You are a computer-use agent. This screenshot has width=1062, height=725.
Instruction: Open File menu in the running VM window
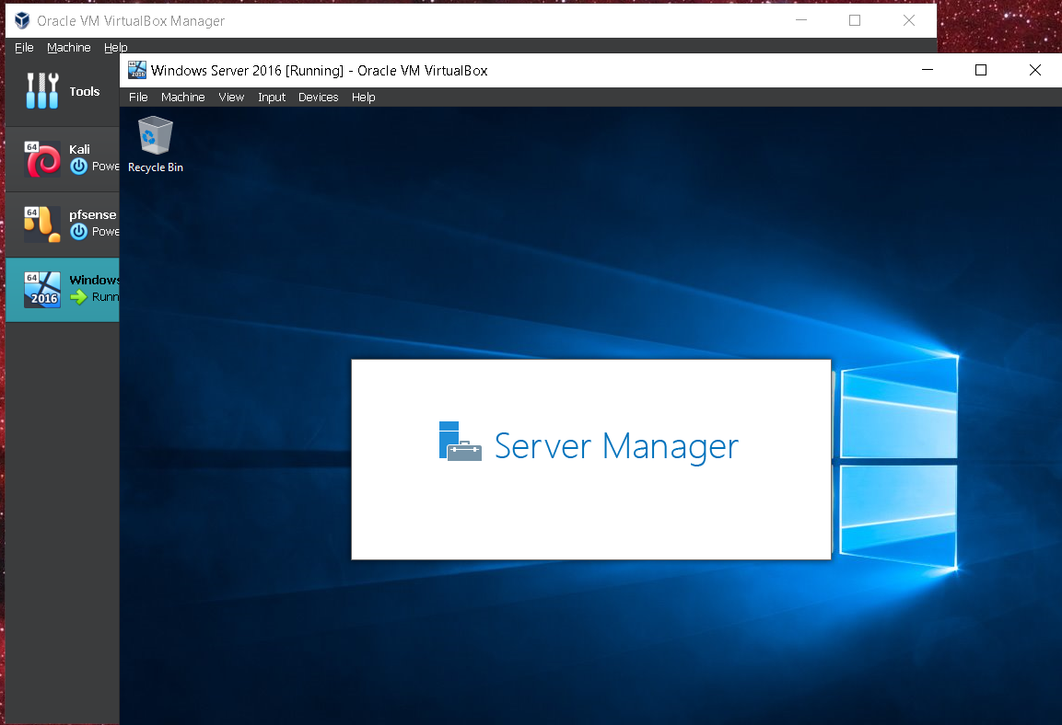[138, 97]
